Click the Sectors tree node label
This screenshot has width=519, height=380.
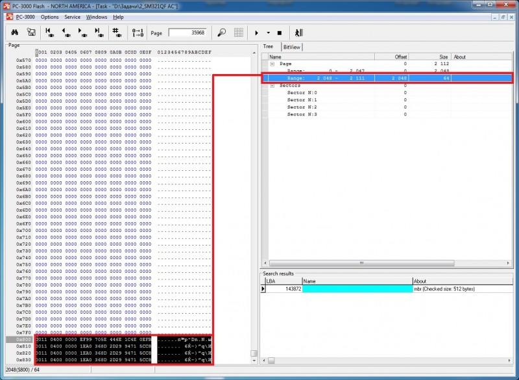[289, 86]
